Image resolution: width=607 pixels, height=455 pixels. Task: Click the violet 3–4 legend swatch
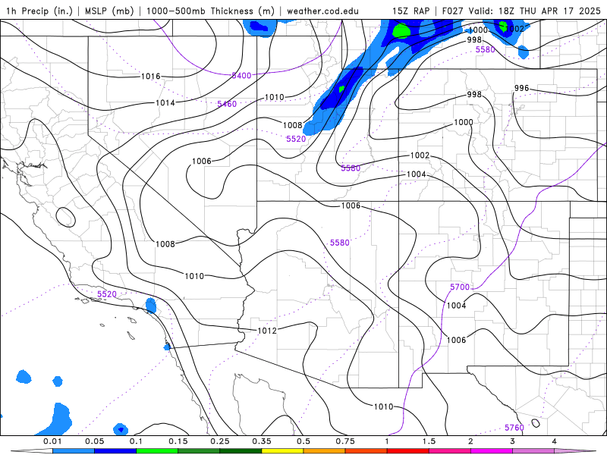tap(533, 451)
